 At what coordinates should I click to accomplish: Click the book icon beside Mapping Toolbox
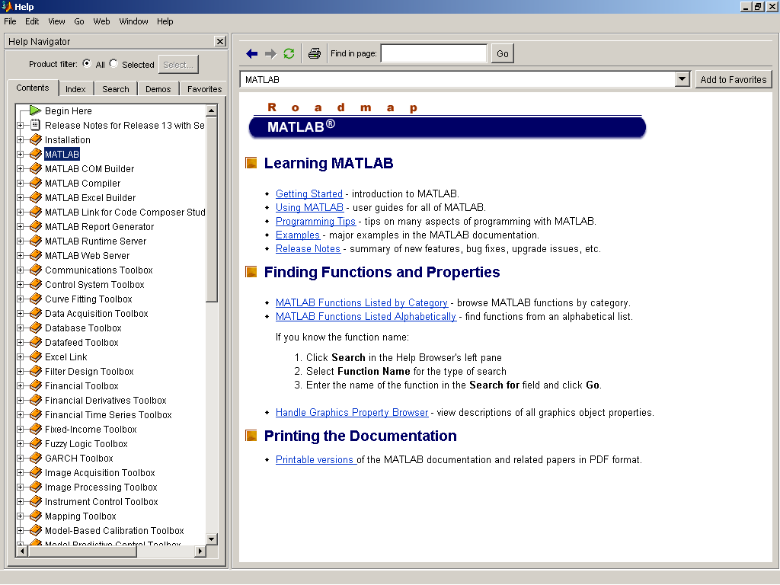click(35, 515)
